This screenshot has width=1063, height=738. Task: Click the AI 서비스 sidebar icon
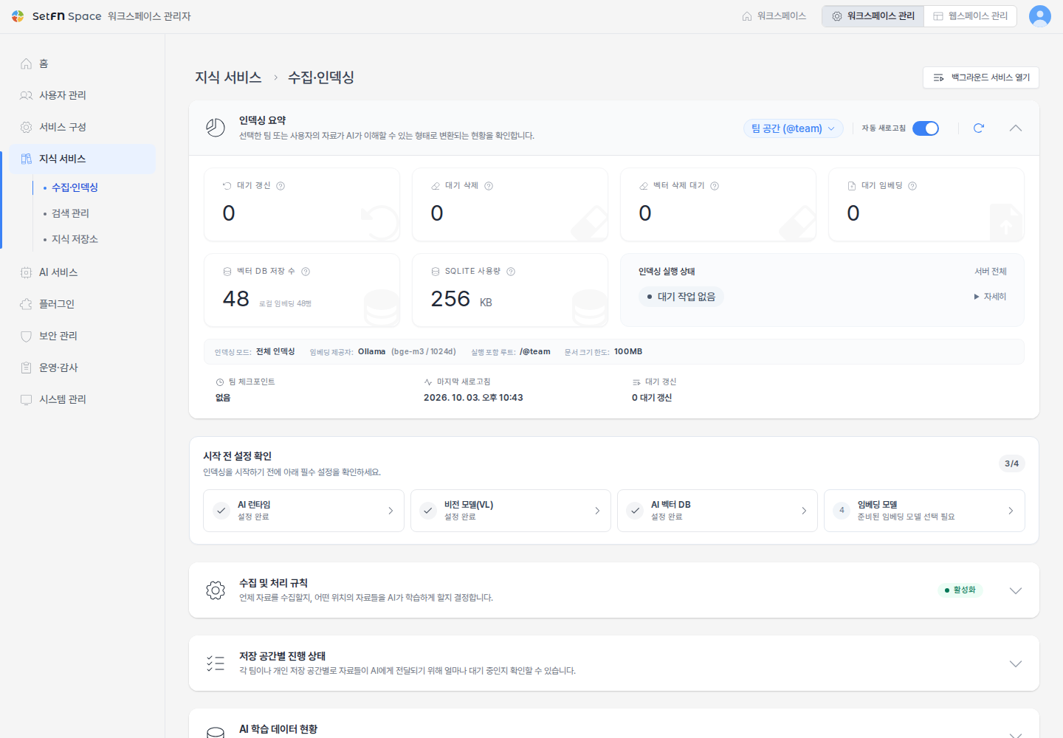tap(26, 272)
